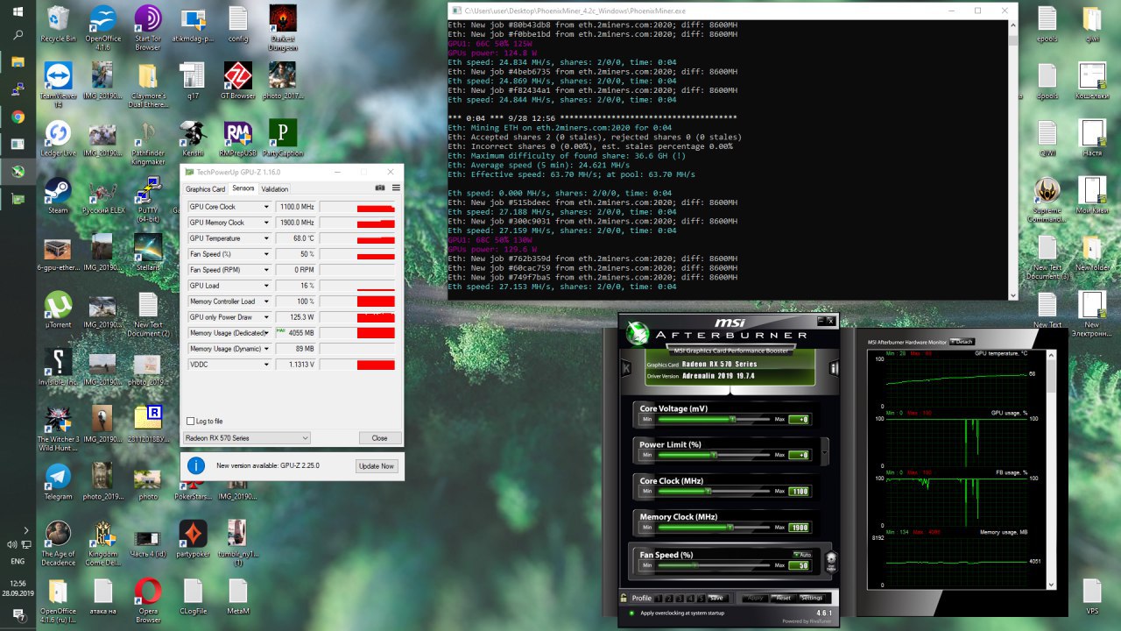The height and width of the screenshot is (631, 1121).
Task: Click the Fan Speed value field 50
Action: (x=799, y=565)
